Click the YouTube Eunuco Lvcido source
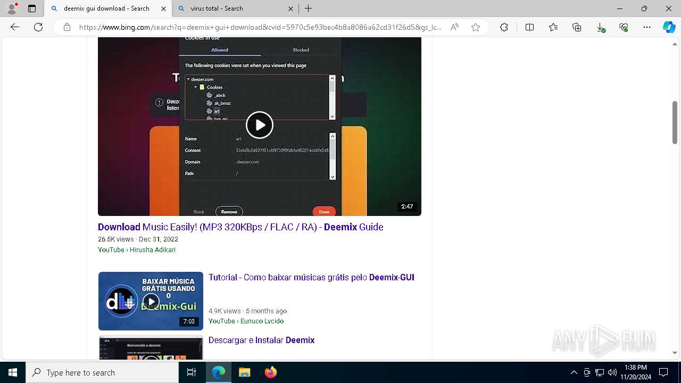 (246, 321)
